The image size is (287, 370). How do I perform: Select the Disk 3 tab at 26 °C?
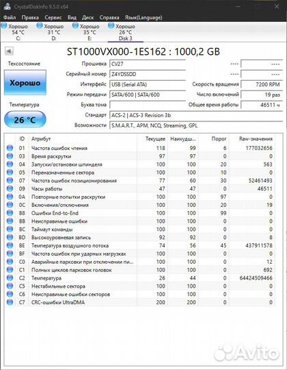pyautogui.click(x=125, y=32)
